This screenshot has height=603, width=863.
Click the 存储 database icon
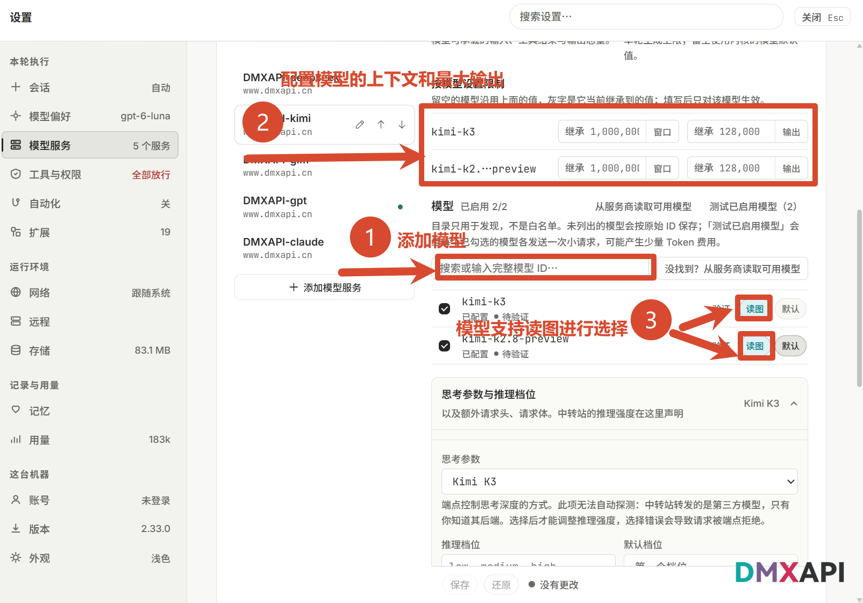[16, 350]
